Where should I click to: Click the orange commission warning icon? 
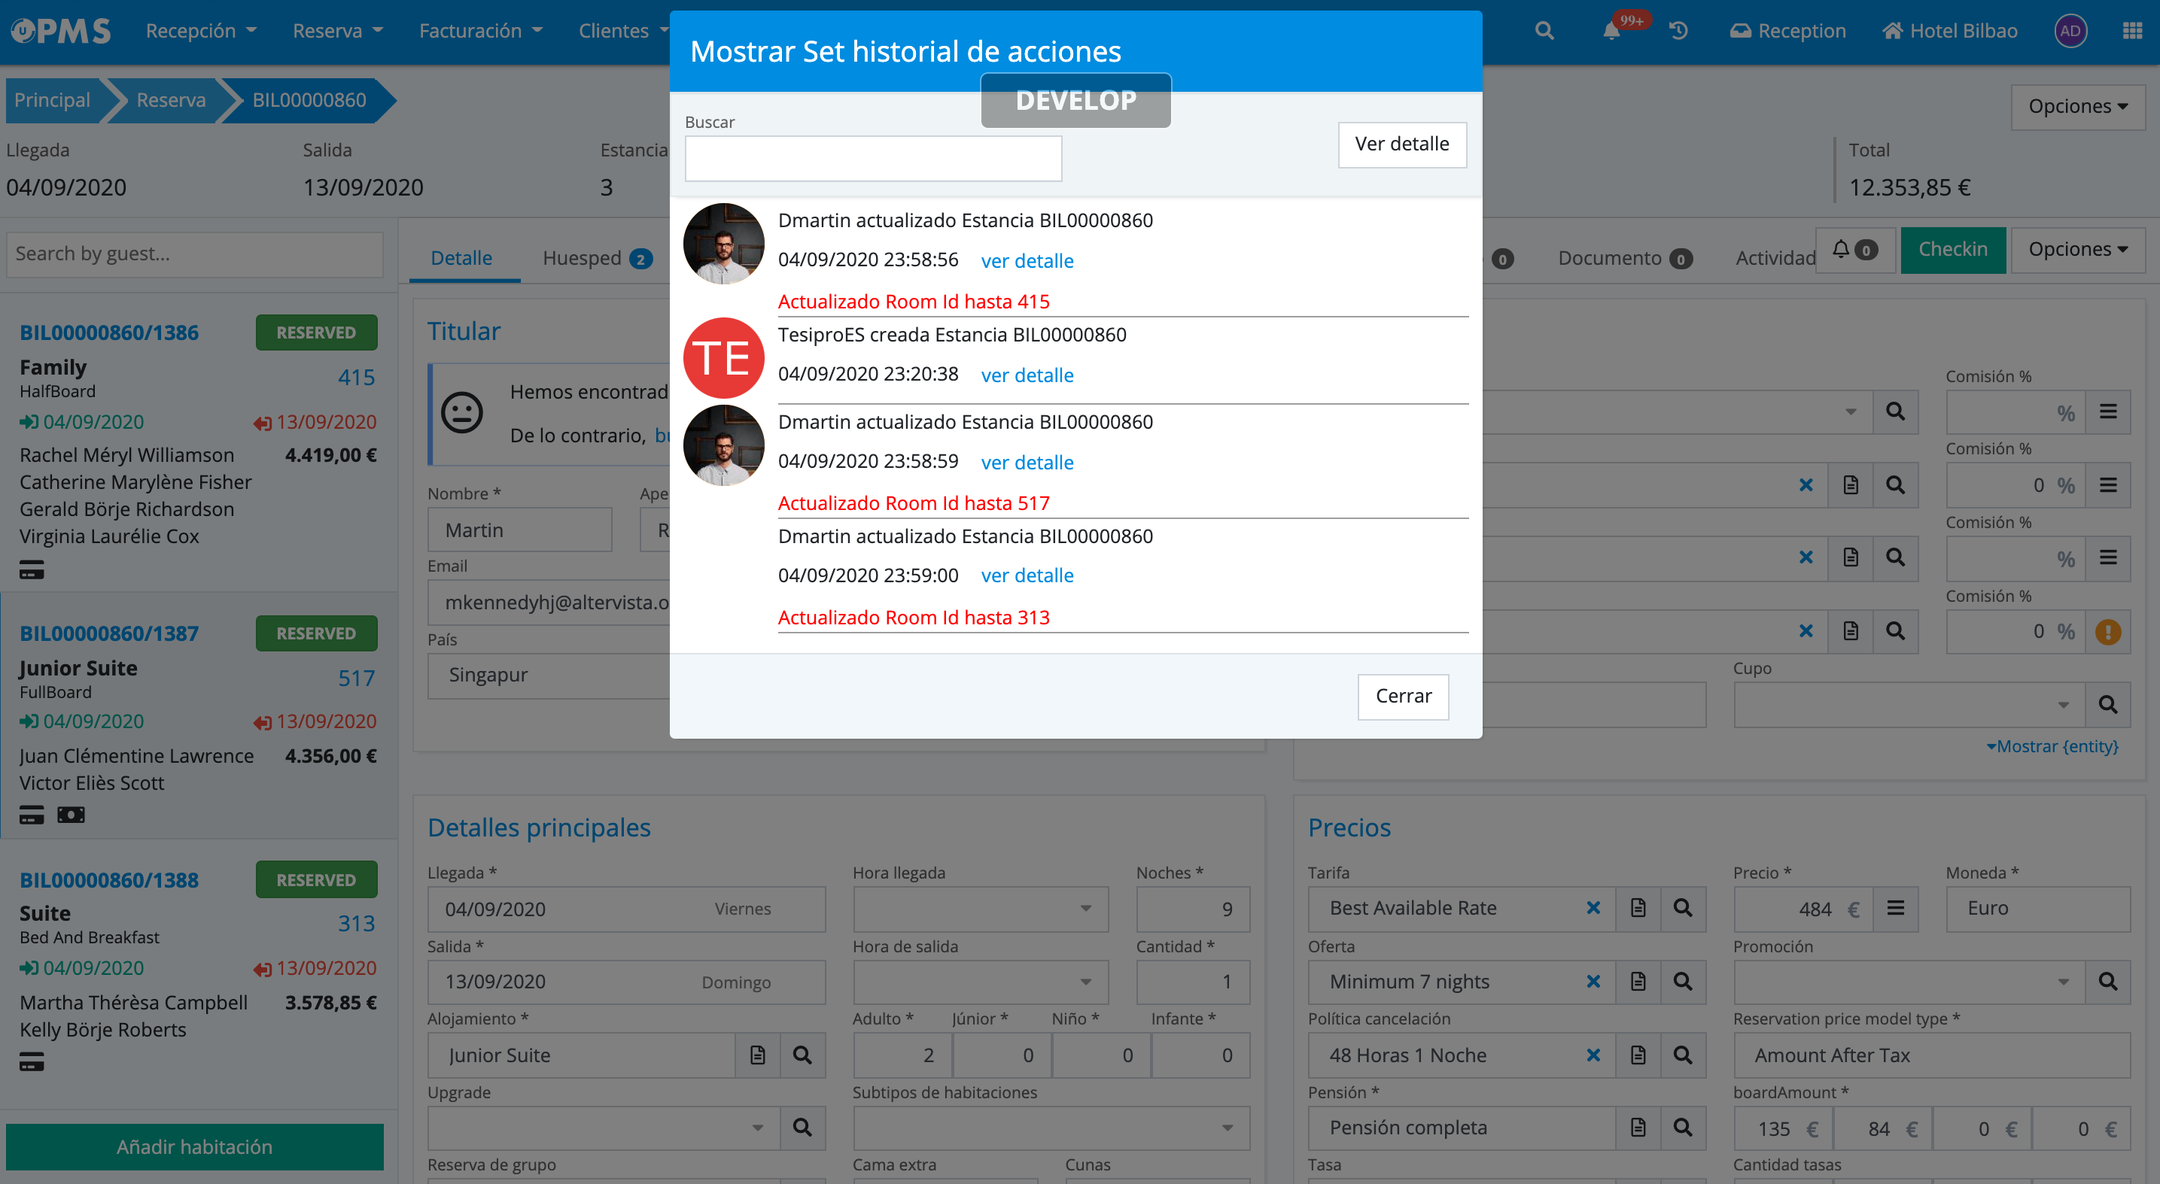(2108, 631)
